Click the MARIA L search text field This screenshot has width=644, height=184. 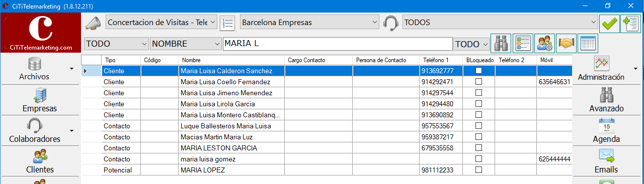tap(338, 44)
